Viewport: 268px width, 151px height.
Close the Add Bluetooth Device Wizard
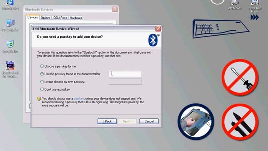coord(158,29)
